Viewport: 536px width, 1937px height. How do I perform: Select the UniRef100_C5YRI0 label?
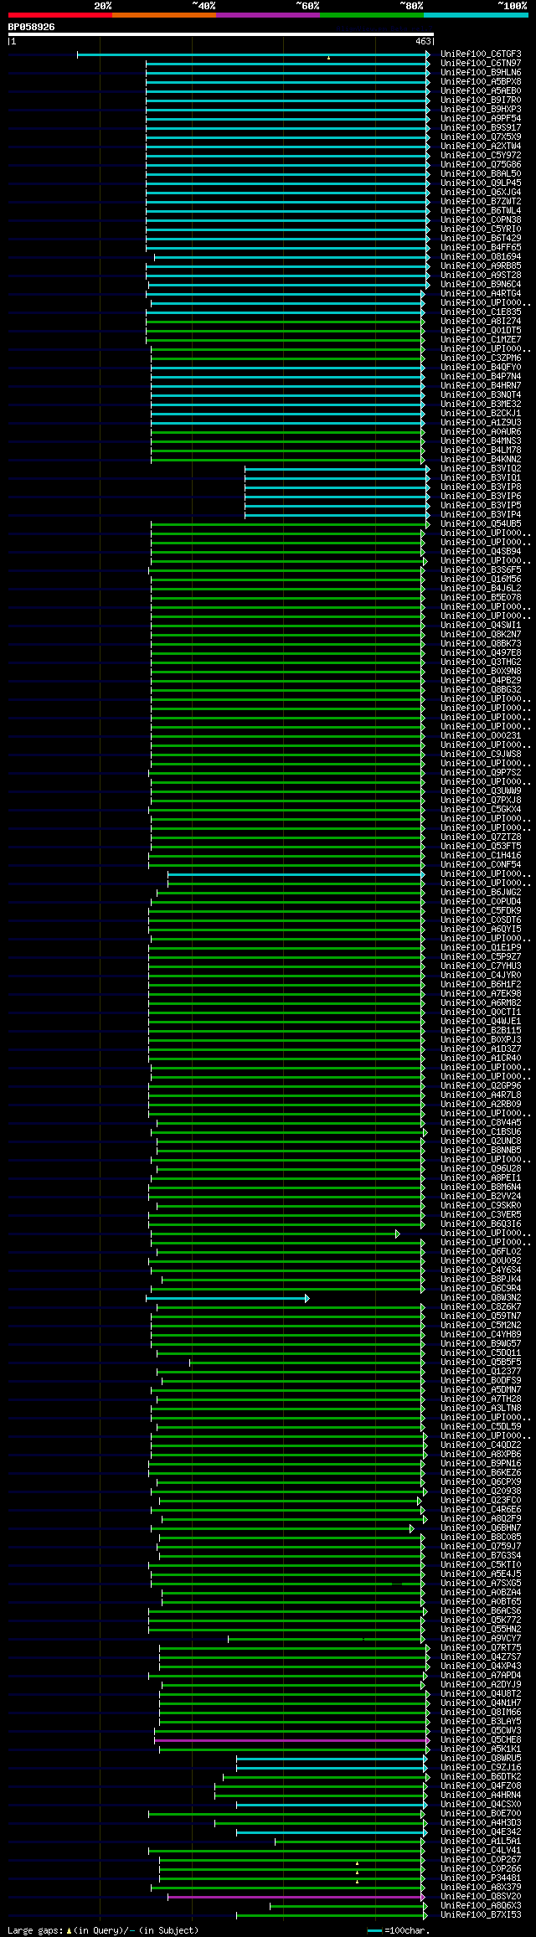point(481,229)
